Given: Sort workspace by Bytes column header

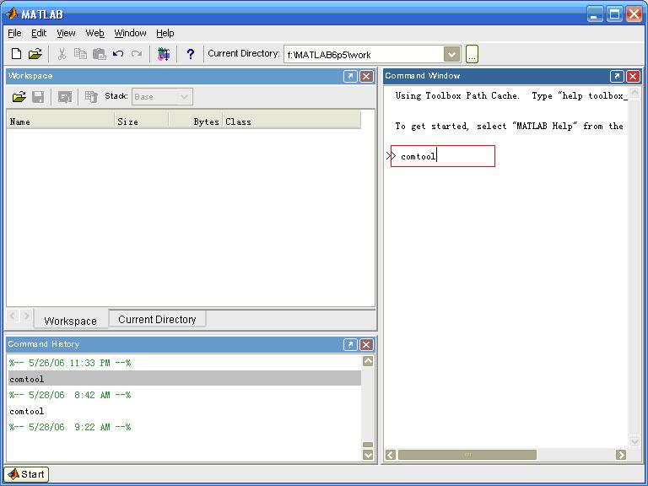Looking at the screenshot, I should coord(196,121).
